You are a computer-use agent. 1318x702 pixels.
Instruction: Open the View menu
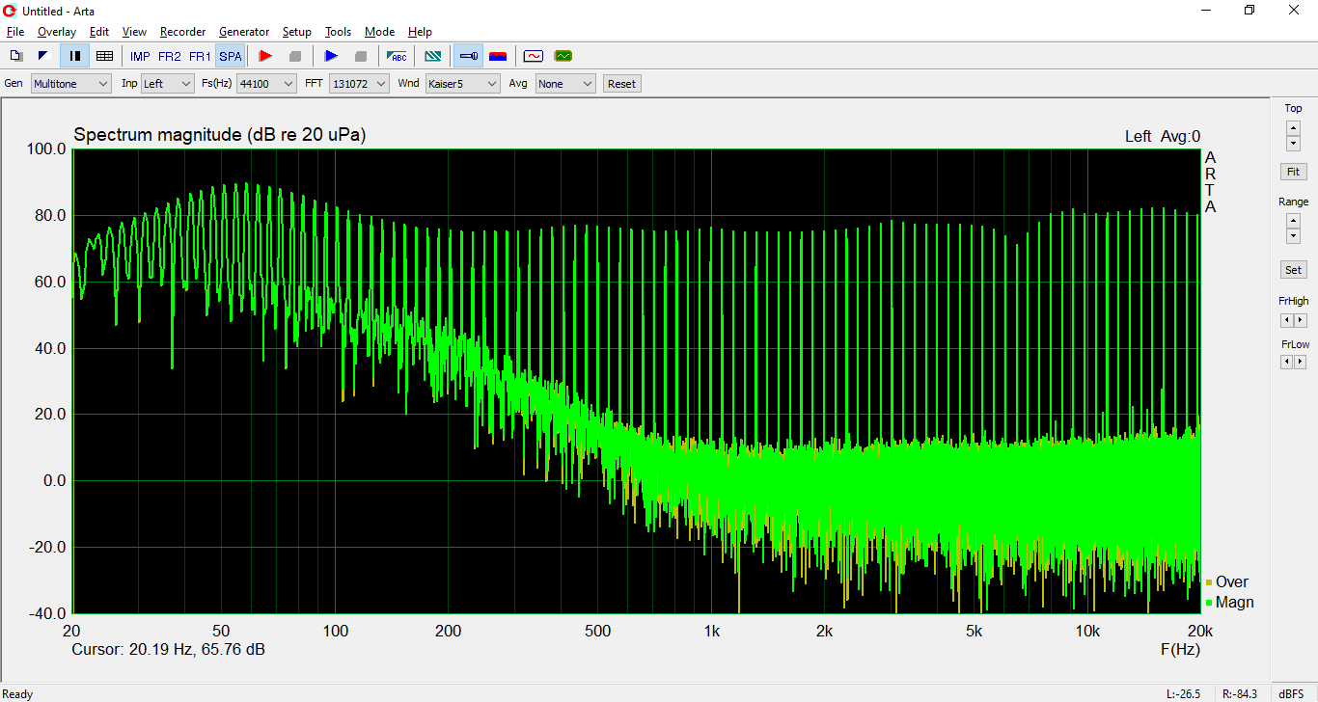134,32
